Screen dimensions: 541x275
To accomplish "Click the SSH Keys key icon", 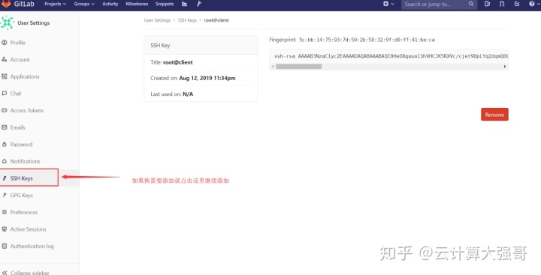I will (x=5, y=178).
